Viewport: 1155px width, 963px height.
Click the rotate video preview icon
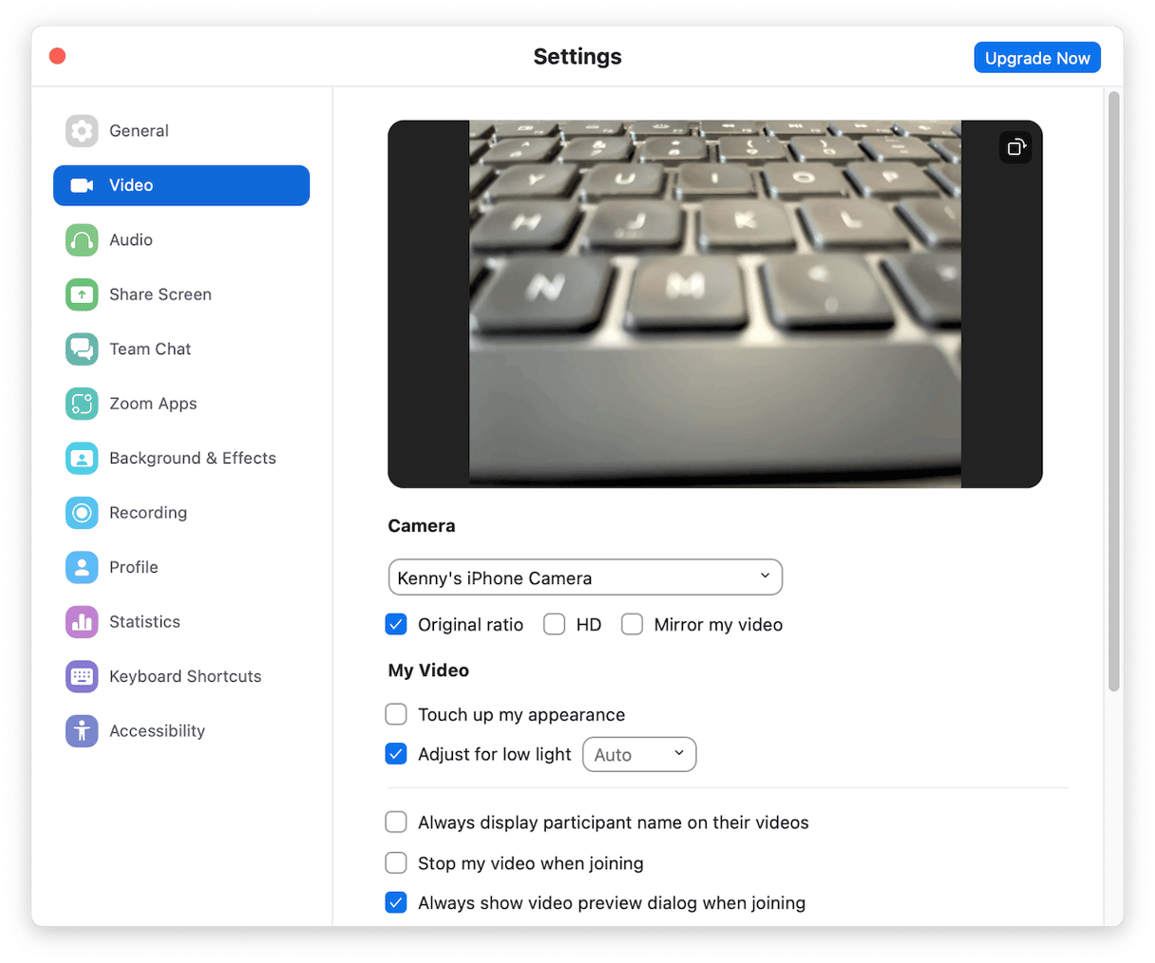tap(1015, 147)
